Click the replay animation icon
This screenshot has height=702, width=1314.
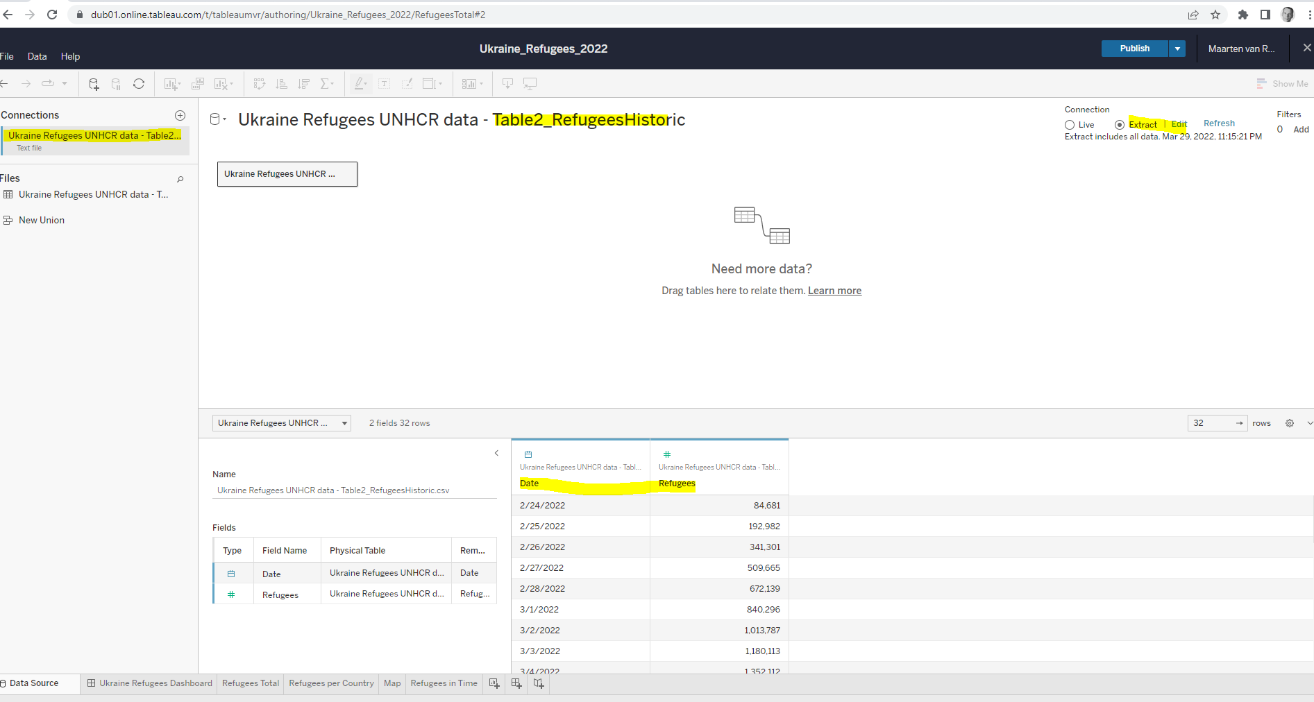point(48,84)
